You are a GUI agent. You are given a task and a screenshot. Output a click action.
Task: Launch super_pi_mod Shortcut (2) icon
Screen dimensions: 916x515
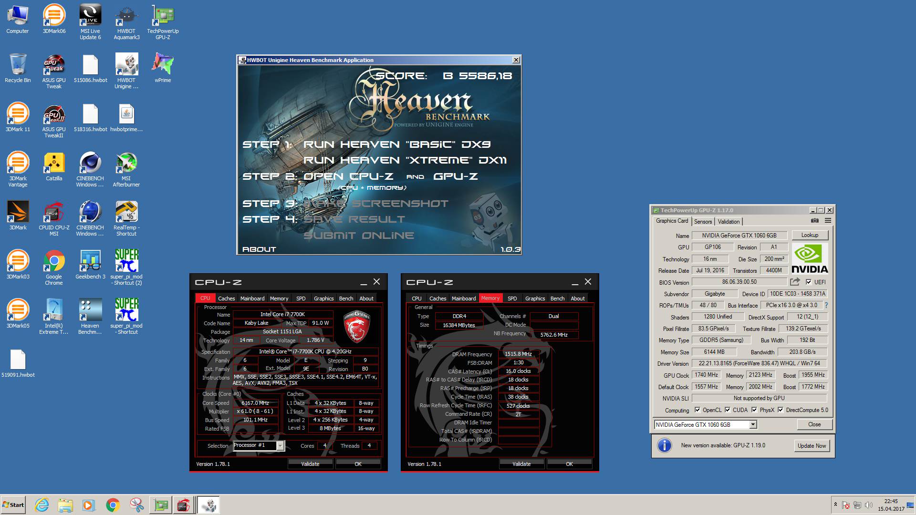click(x=126, y=268)
